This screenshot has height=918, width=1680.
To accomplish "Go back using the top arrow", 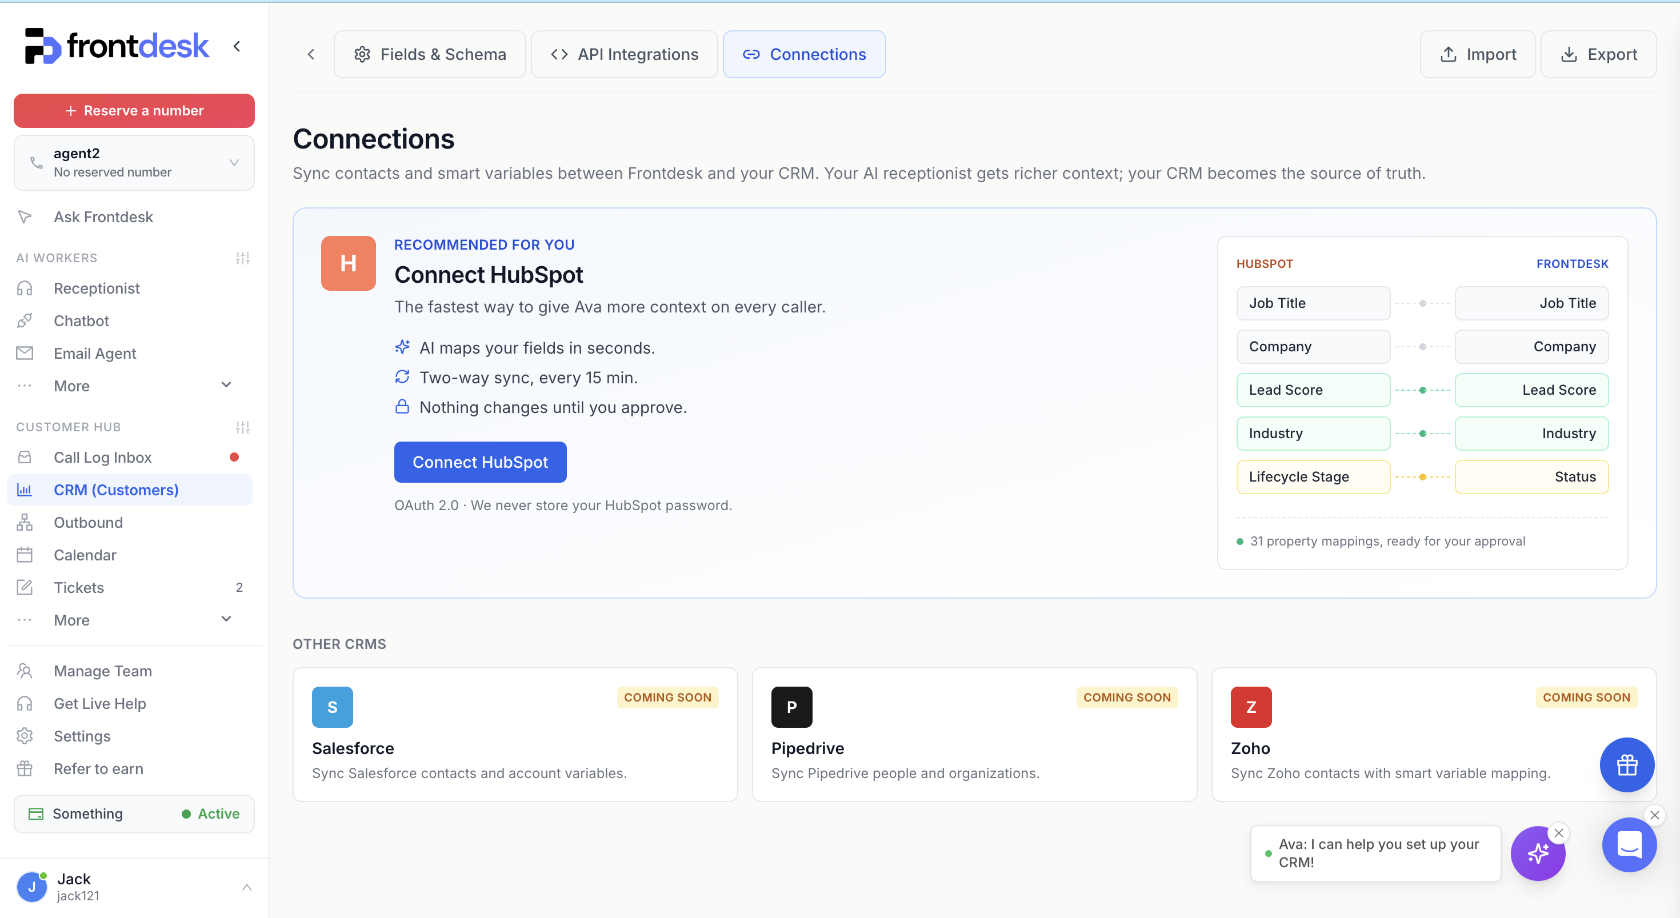I will [x=311, y=54].
